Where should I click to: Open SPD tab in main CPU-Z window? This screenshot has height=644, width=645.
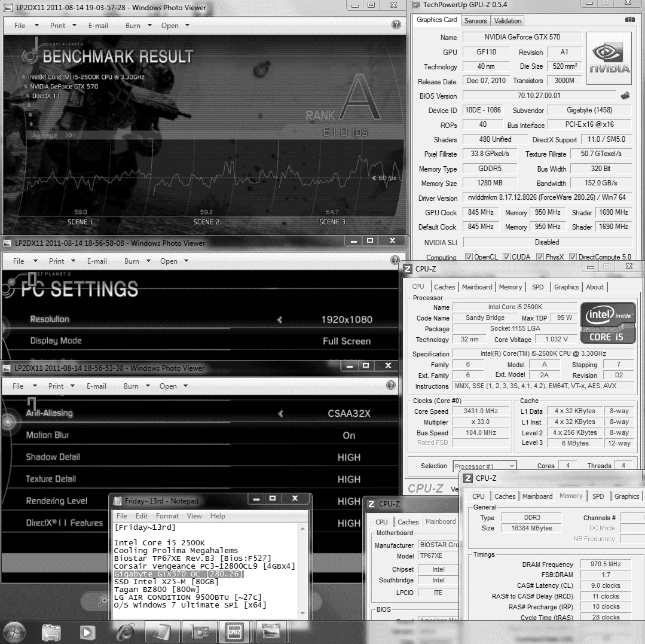pyautogui.click(x=537, y=287)
